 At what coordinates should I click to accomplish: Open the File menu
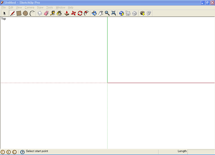pos(4,7)
